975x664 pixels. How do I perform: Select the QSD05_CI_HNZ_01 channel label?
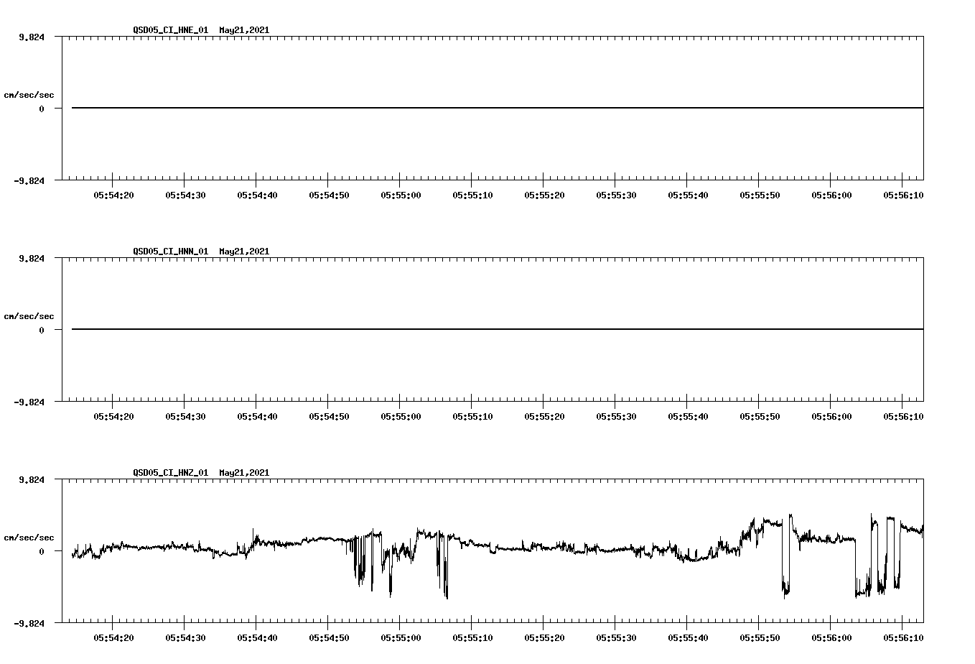[x=169, y=473]
